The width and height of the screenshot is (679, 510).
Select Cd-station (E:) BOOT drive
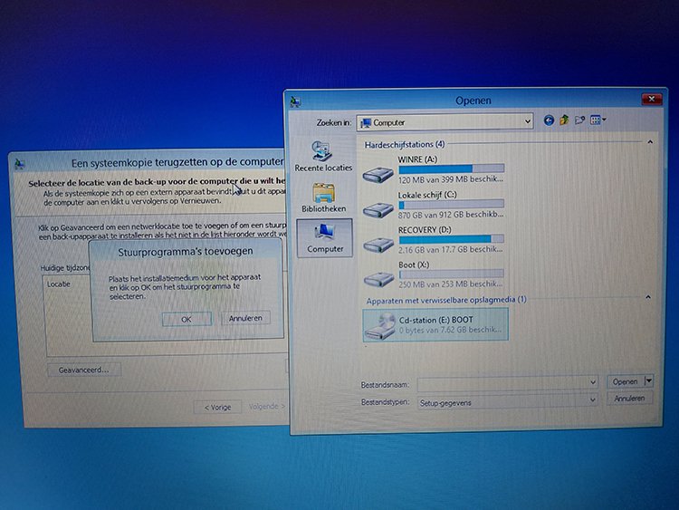435,324
